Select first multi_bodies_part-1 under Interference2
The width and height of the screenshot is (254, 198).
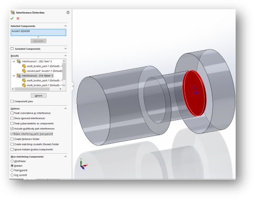45,81
